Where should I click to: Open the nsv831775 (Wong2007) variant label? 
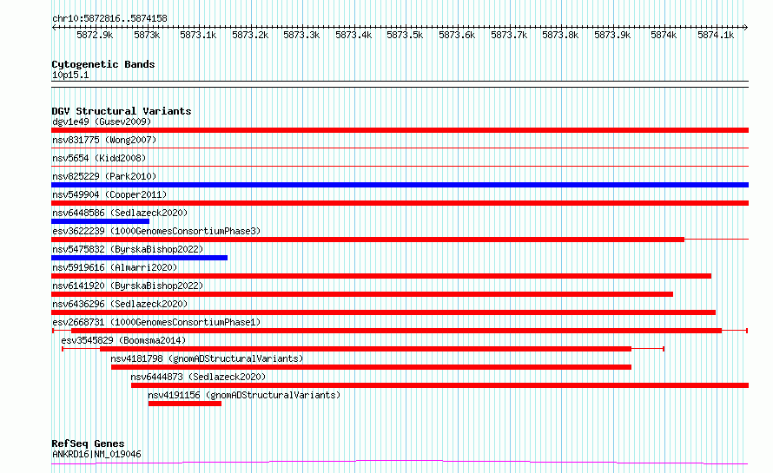pos(104,140)
